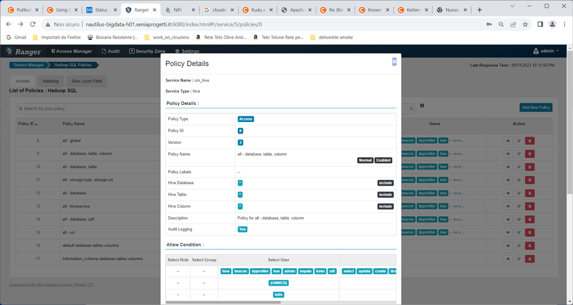573x305 pixels.
Task: Delete policy 9 with trash icon
Action: pyautogui.click(x=530, y=154)
